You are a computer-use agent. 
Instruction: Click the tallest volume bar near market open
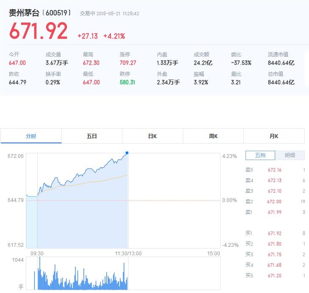[x=40, y=273]
